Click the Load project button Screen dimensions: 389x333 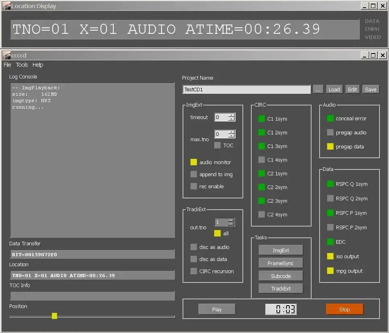point(334,89)
